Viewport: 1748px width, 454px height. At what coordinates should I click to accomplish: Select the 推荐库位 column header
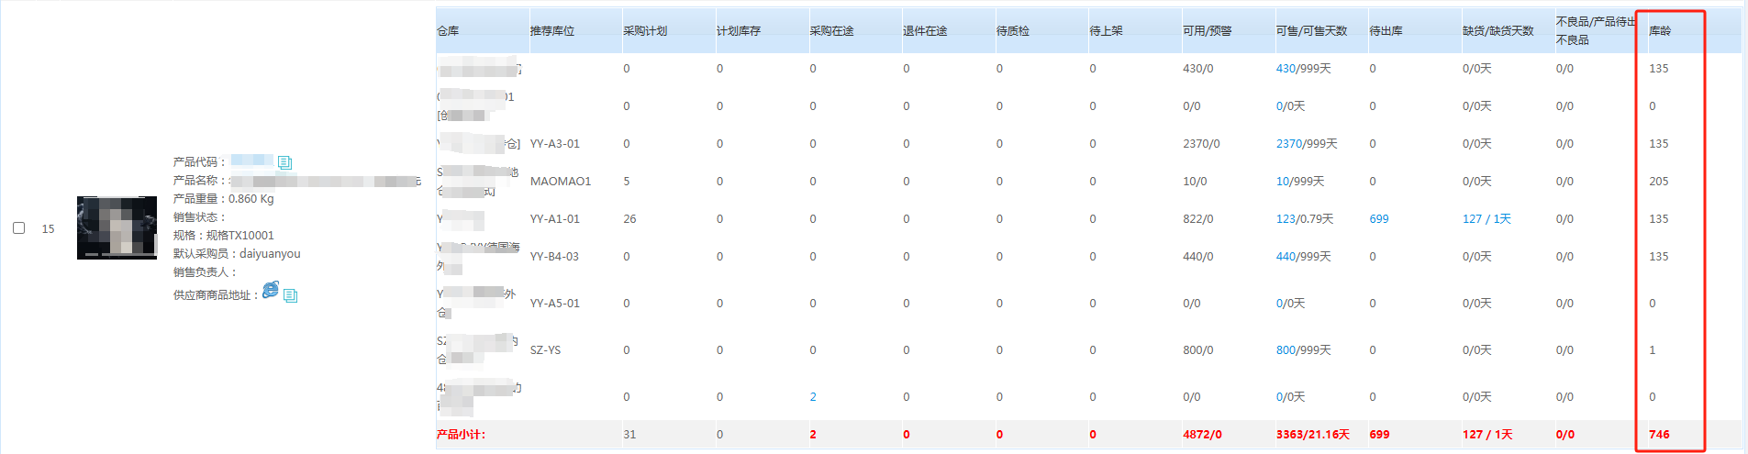(551, 31)
